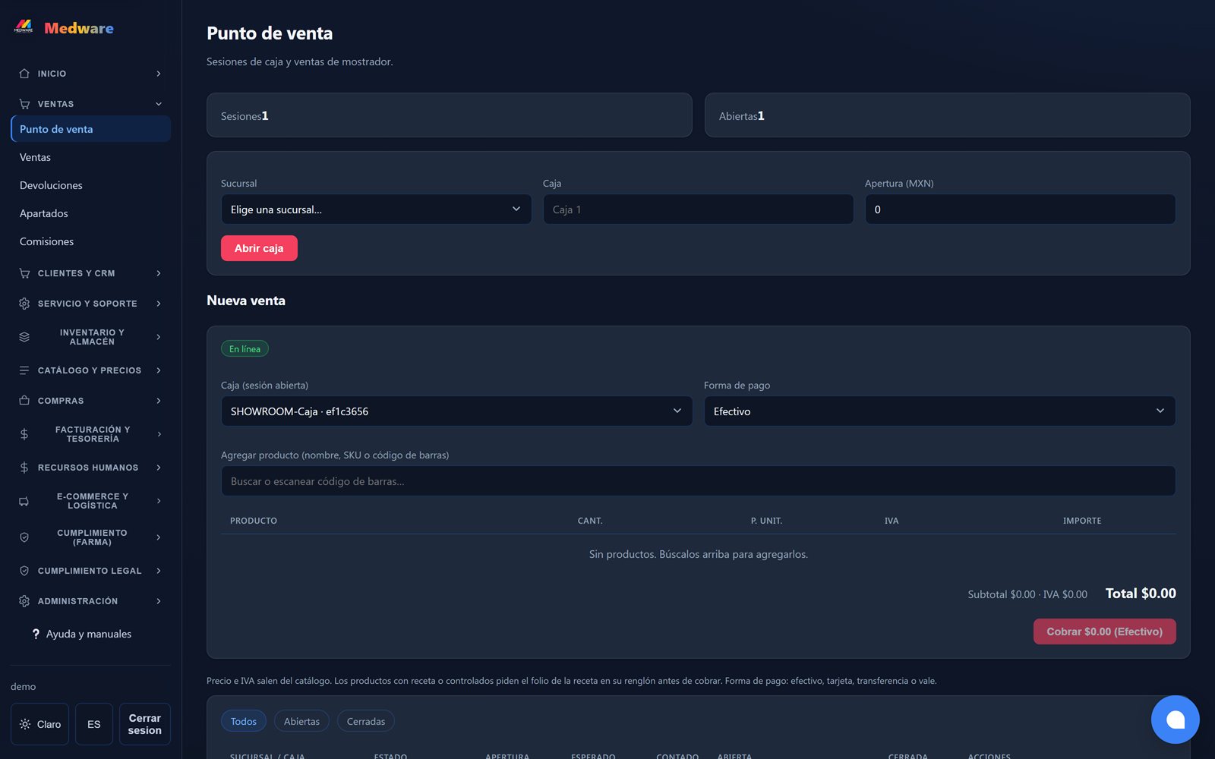Viewport: 1215px width, 759px height.
Task: Open the Ventas submenu item
Action: tap(91, 157)
